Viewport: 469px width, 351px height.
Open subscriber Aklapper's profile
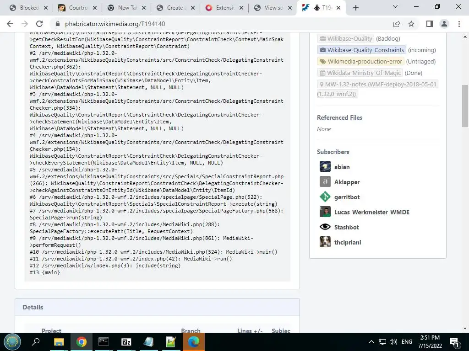click(347, 182)
